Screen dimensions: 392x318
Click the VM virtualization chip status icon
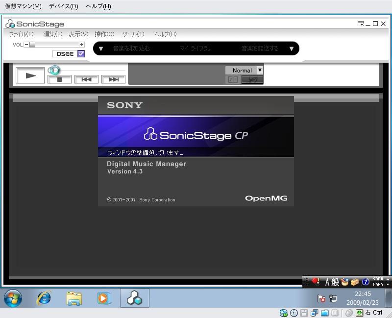pos(335,313)
